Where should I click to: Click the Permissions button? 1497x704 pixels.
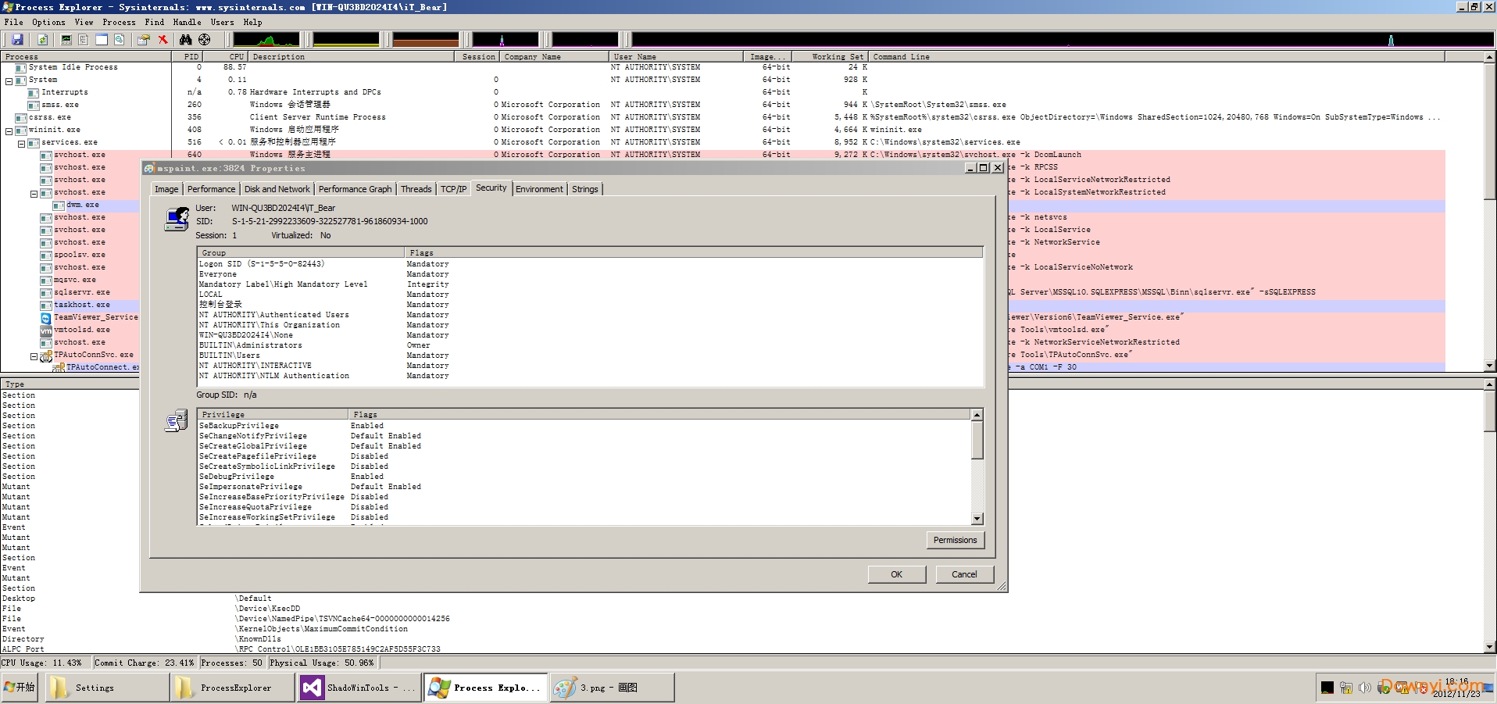955,540
